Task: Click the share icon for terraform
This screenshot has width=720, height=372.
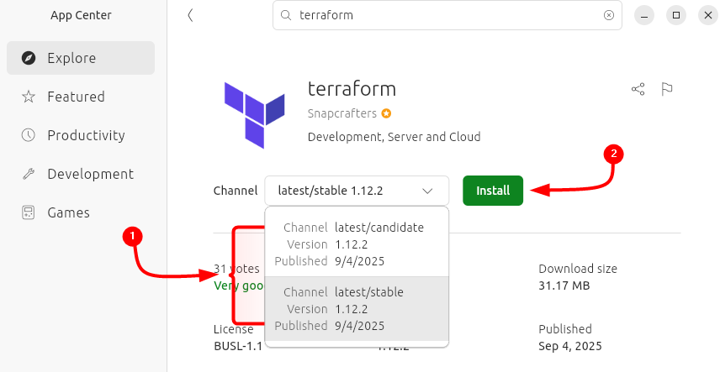Action: click(638, 89)
